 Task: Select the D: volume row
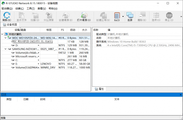45,45
